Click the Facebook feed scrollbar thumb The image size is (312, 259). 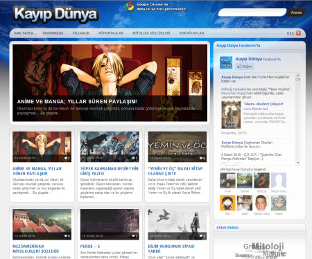pyautogui.click(x=298, y=80)
